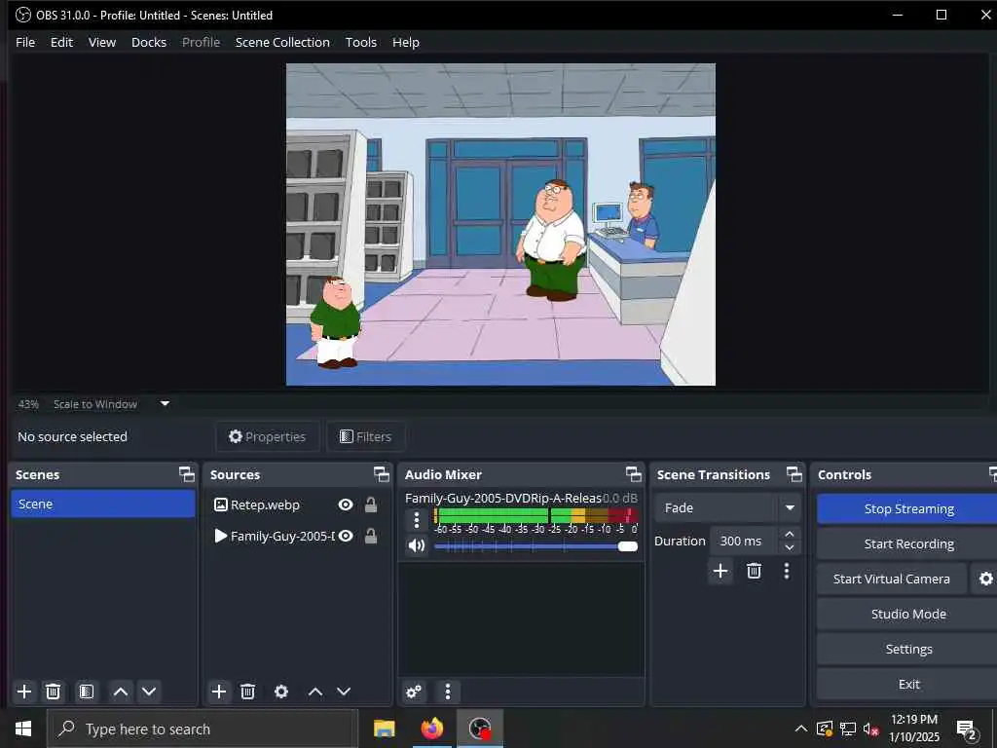997x748 pixels.
Task: Open the Scale to Window preview scaling dropdown
Action: 165,403
